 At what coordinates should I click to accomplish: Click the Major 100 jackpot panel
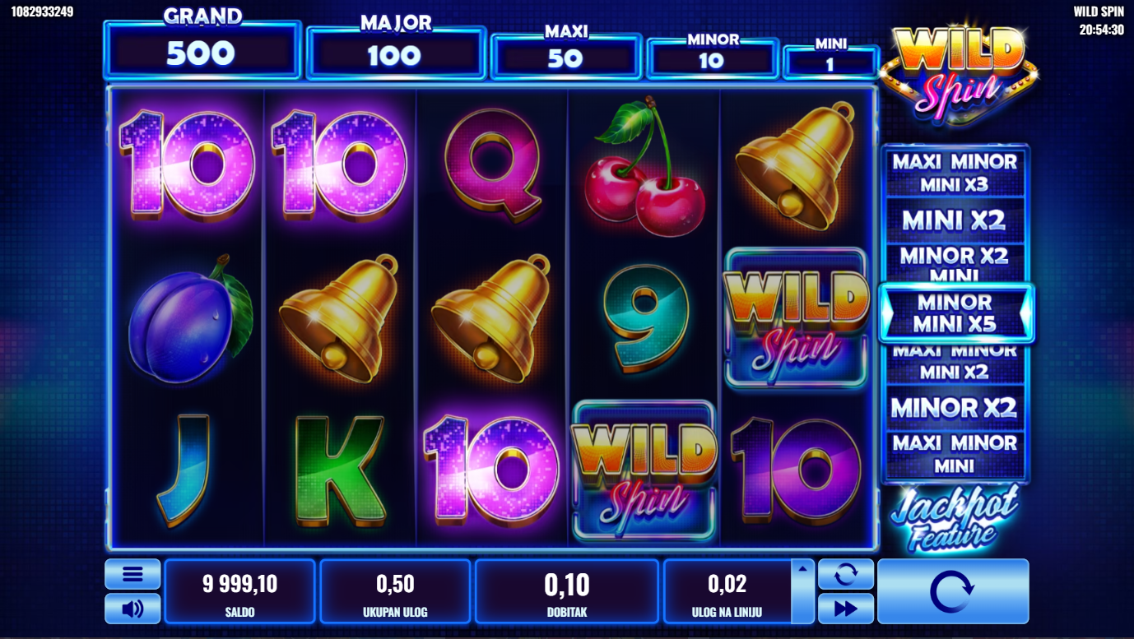coord(396,53)
